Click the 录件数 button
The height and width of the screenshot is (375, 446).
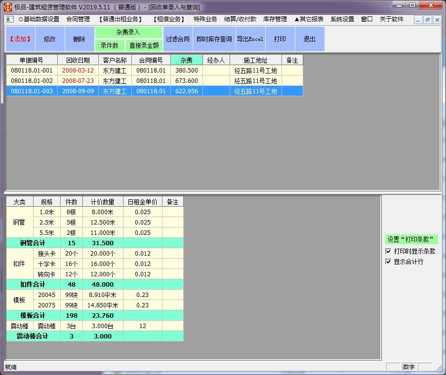[x=109, y=45]
